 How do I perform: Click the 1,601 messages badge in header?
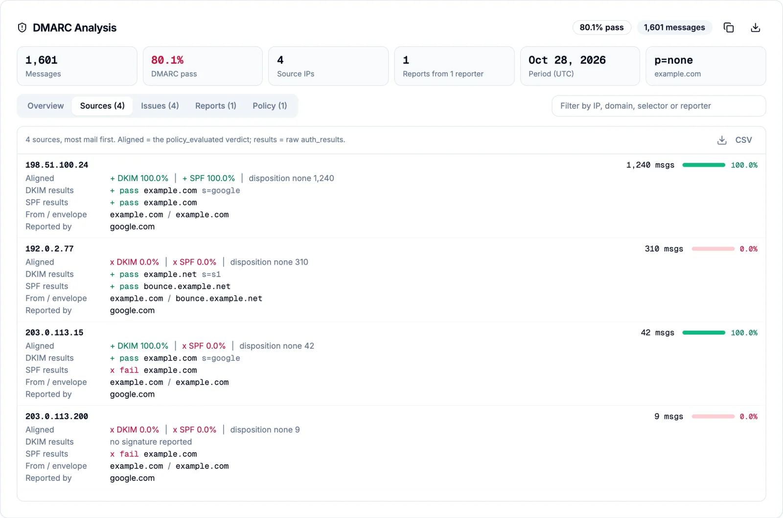[674, 27]
